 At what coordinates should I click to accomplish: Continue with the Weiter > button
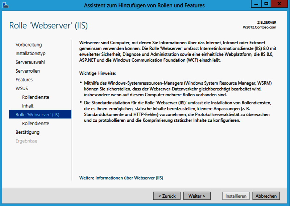[x=197, y=196]
